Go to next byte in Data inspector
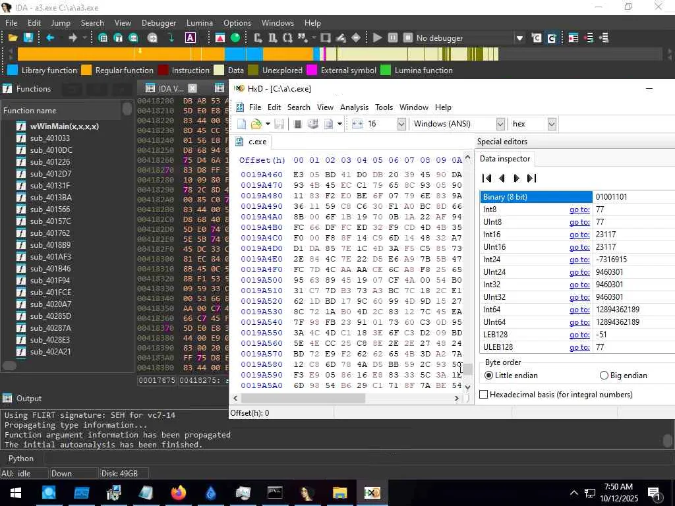Screen dimensions: 675x506 click(517, 178)
